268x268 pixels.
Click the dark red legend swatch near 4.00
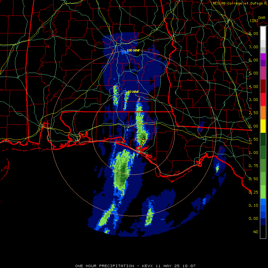[263, 86]
